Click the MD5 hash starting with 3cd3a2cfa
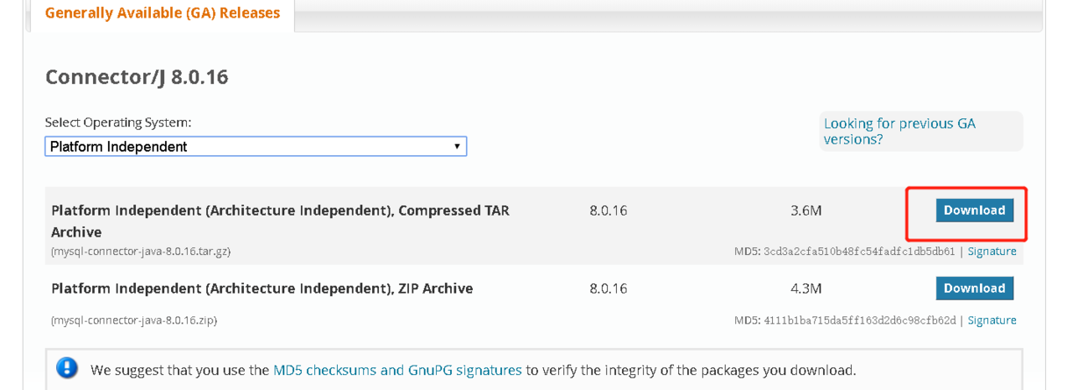Image resolution: width=1088 pixels, height=390 pixels. pos(859,252)
